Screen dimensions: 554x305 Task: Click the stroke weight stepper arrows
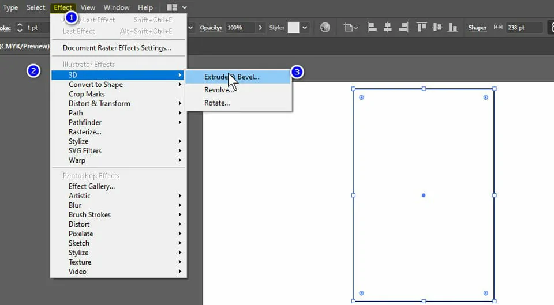pos(20,28)
